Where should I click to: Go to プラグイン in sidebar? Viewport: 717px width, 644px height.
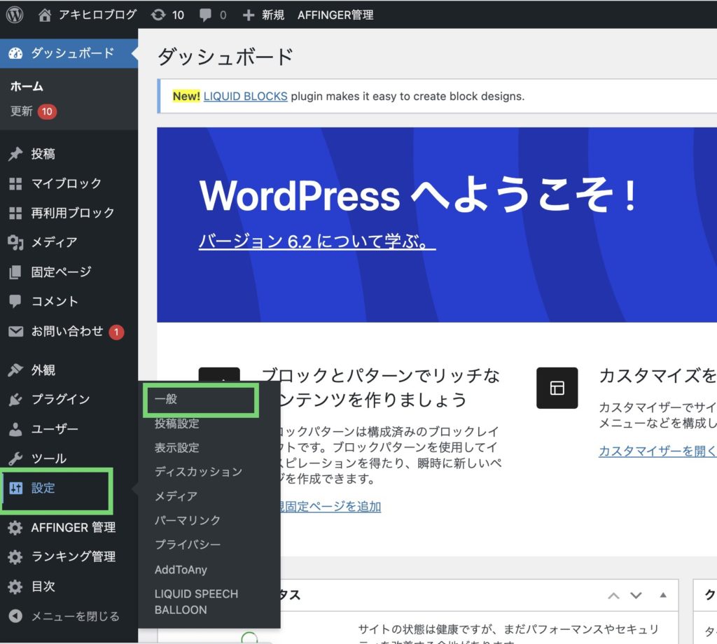(60, 399)
